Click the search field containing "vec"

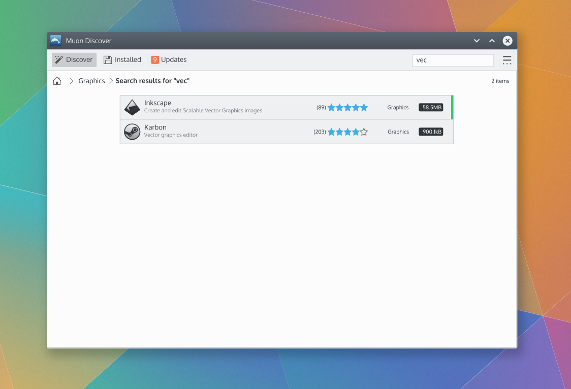tap(452, 60)
